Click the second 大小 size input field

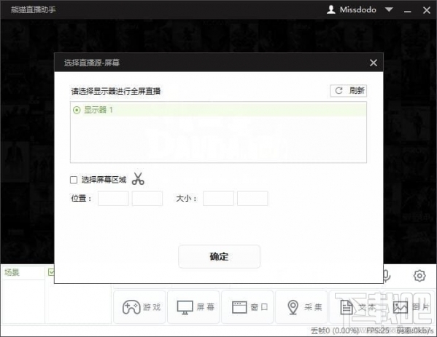(x=252, y=198)
